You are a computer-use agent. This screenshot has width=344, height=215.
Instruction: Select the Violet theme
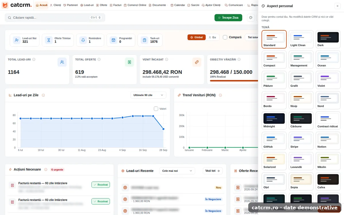(x=328, y=80)
